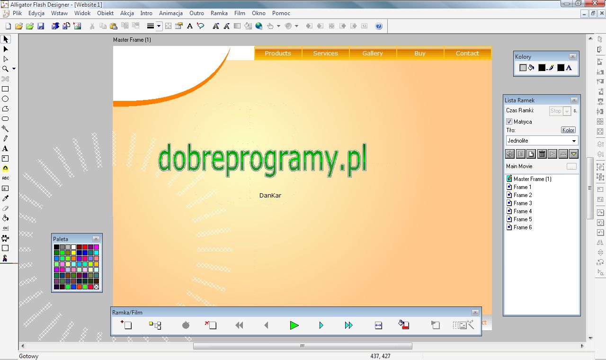This screenshot has height=360, width=606.
Task: Uncheck the Matryca checkbox
Action: 509,121
